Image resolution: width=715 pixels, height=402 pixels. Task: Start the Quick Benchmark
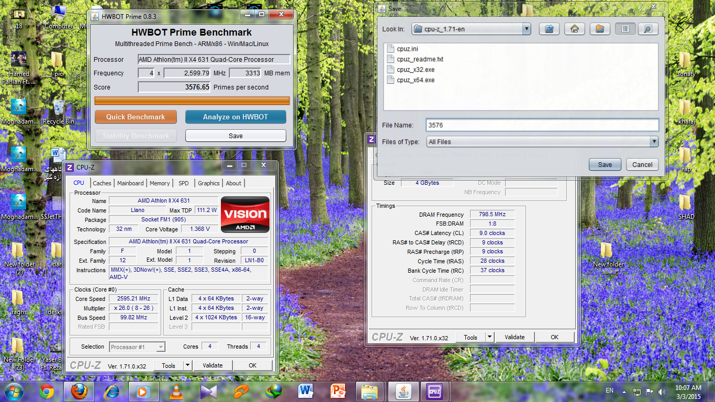[136, 117]
